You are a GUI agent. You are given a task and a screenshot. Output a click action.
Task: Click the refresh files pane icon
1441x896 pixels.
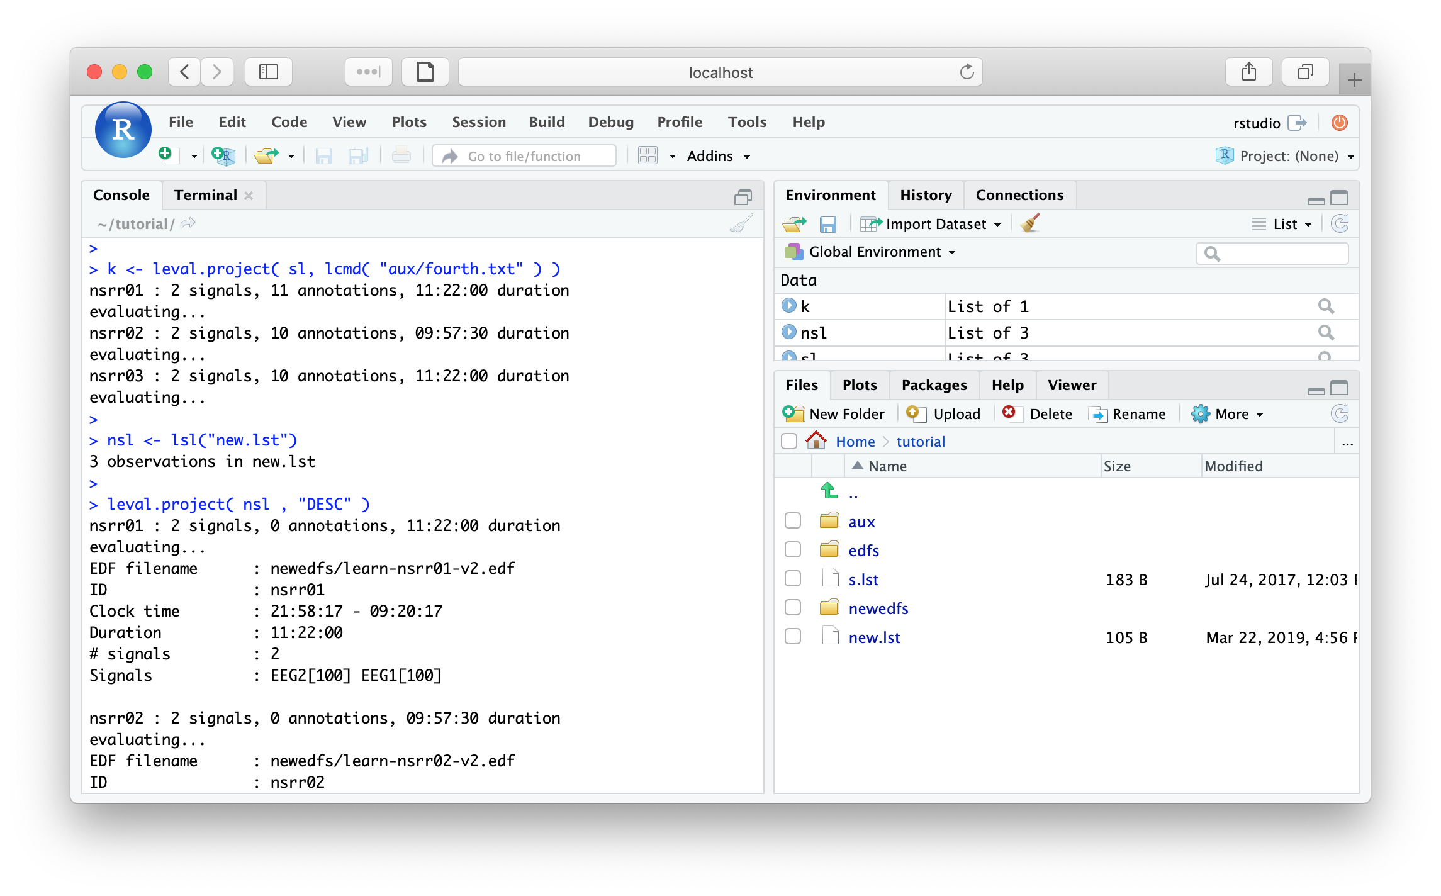point(1340,413)
